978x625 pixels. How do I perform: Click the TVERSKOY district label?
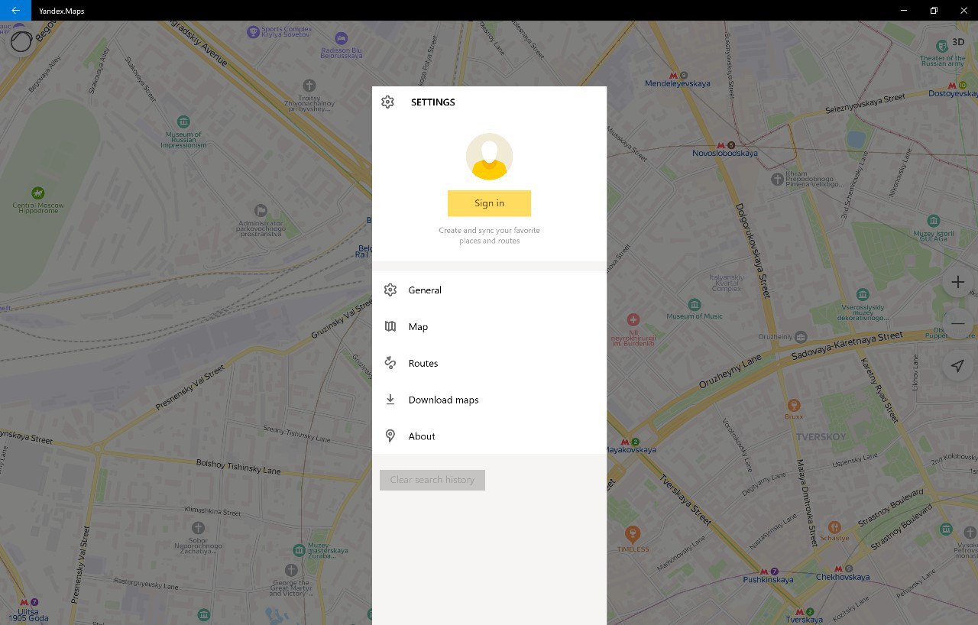click(821, 437)
